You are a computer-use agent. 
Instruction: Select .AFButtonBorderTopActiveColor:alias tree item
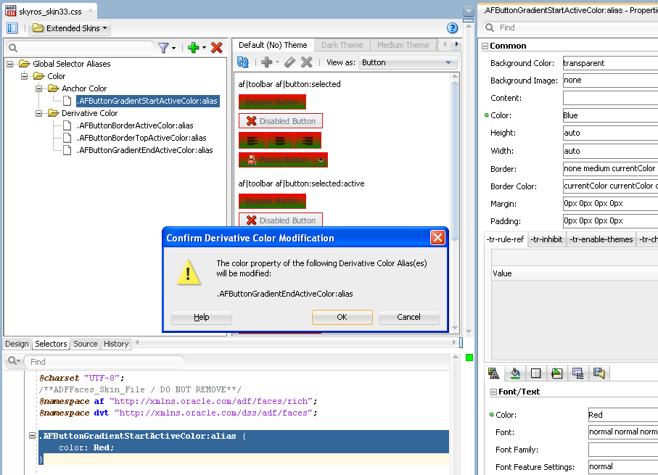(x=141, y=138)
